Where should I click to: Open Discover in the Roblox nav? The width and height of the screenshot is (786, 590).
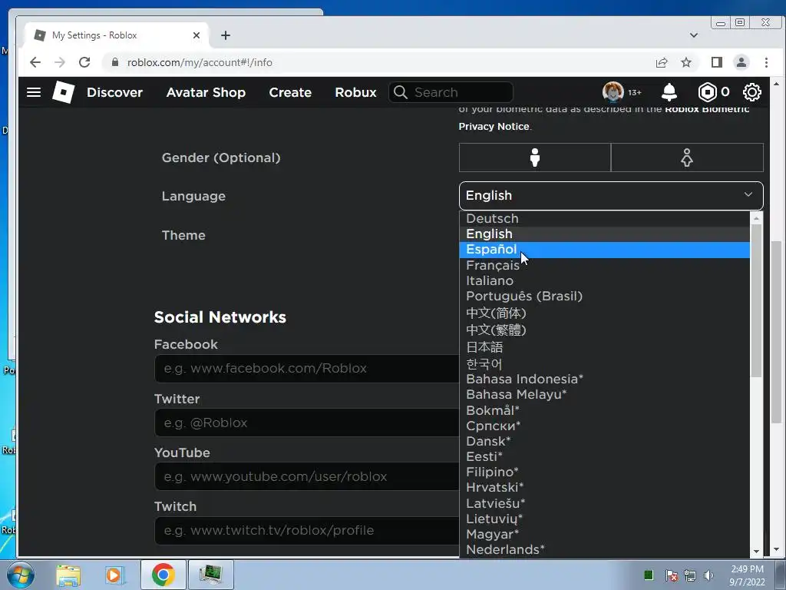(x=115, y=92)
